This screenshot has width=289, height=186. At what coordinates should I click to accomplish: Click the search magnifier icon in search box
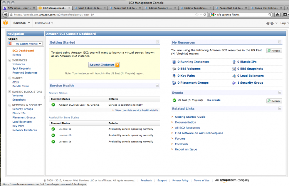tap(270, 14)
